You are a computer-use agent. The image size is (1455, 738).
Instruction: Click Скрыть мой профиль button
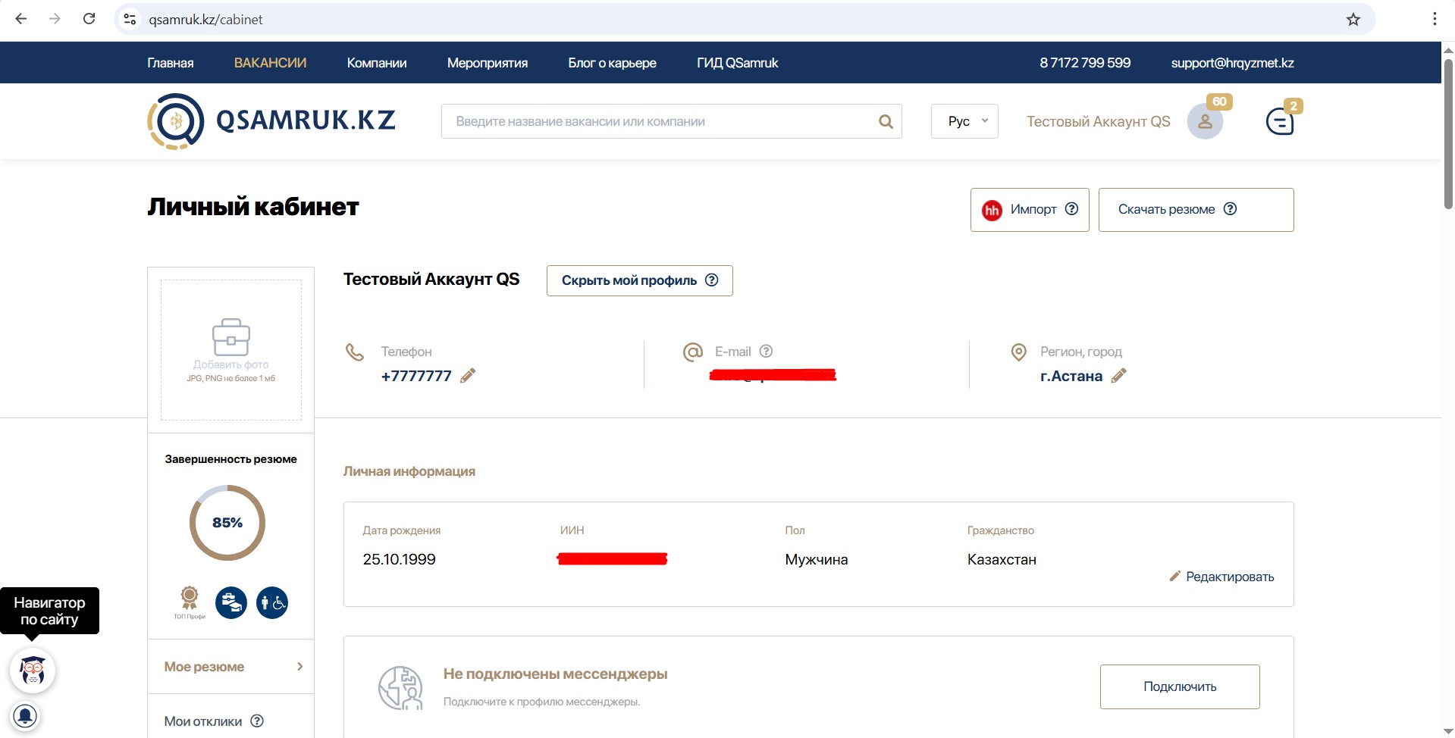639,280
